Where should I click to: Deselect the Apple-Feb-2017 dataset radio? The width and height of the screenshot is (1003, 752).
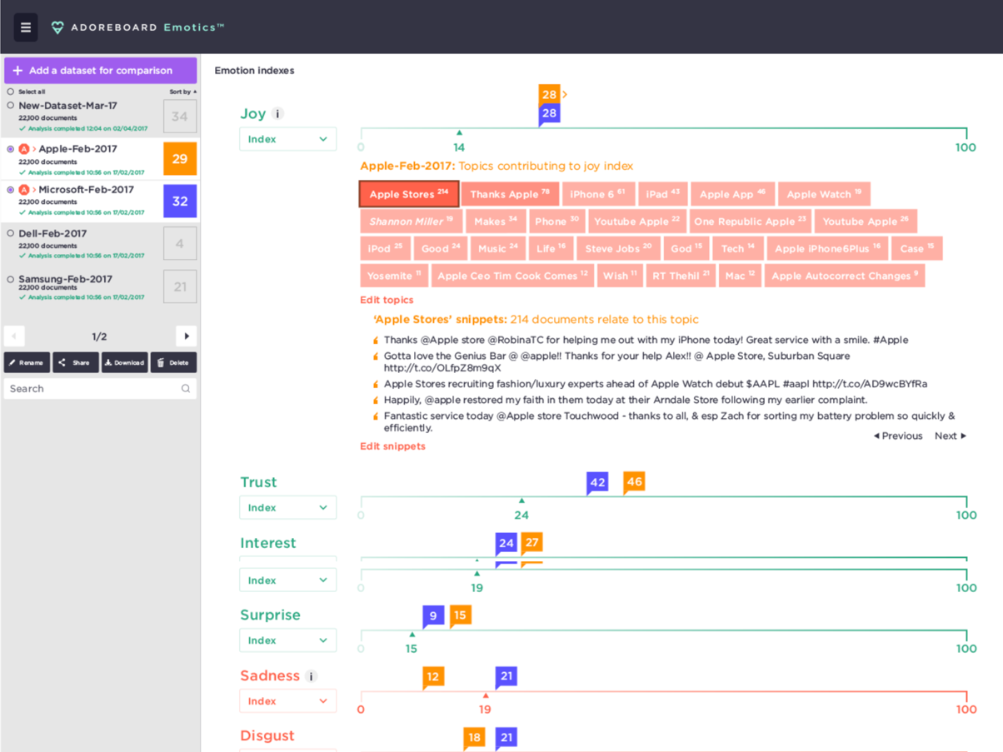(x=11, y=149)
